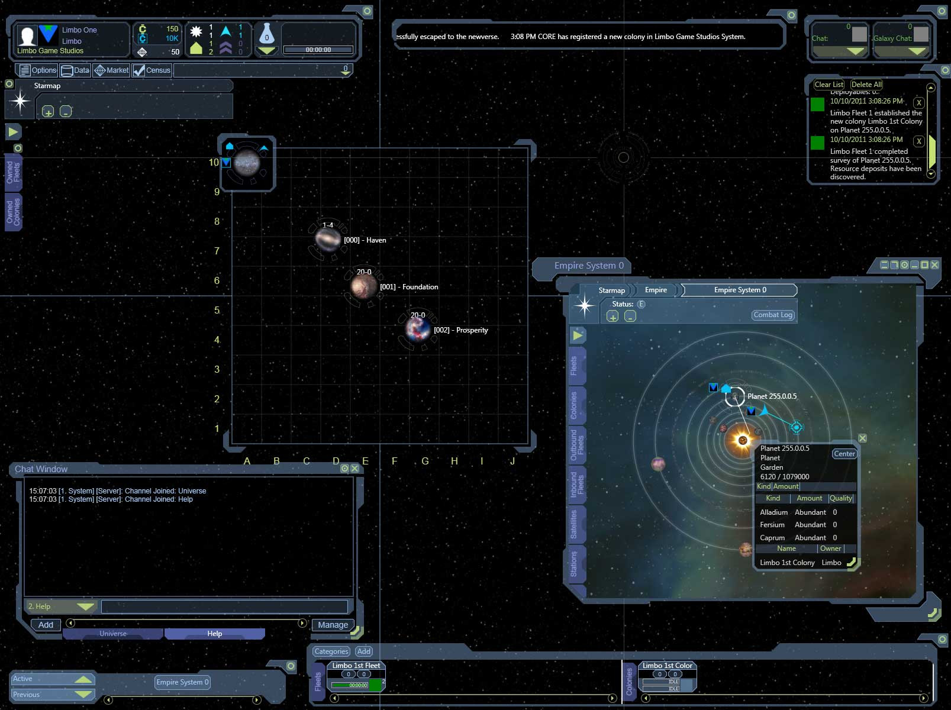Open the Market menu
This screenshot has height=710, width=951.
click(111, 70)
